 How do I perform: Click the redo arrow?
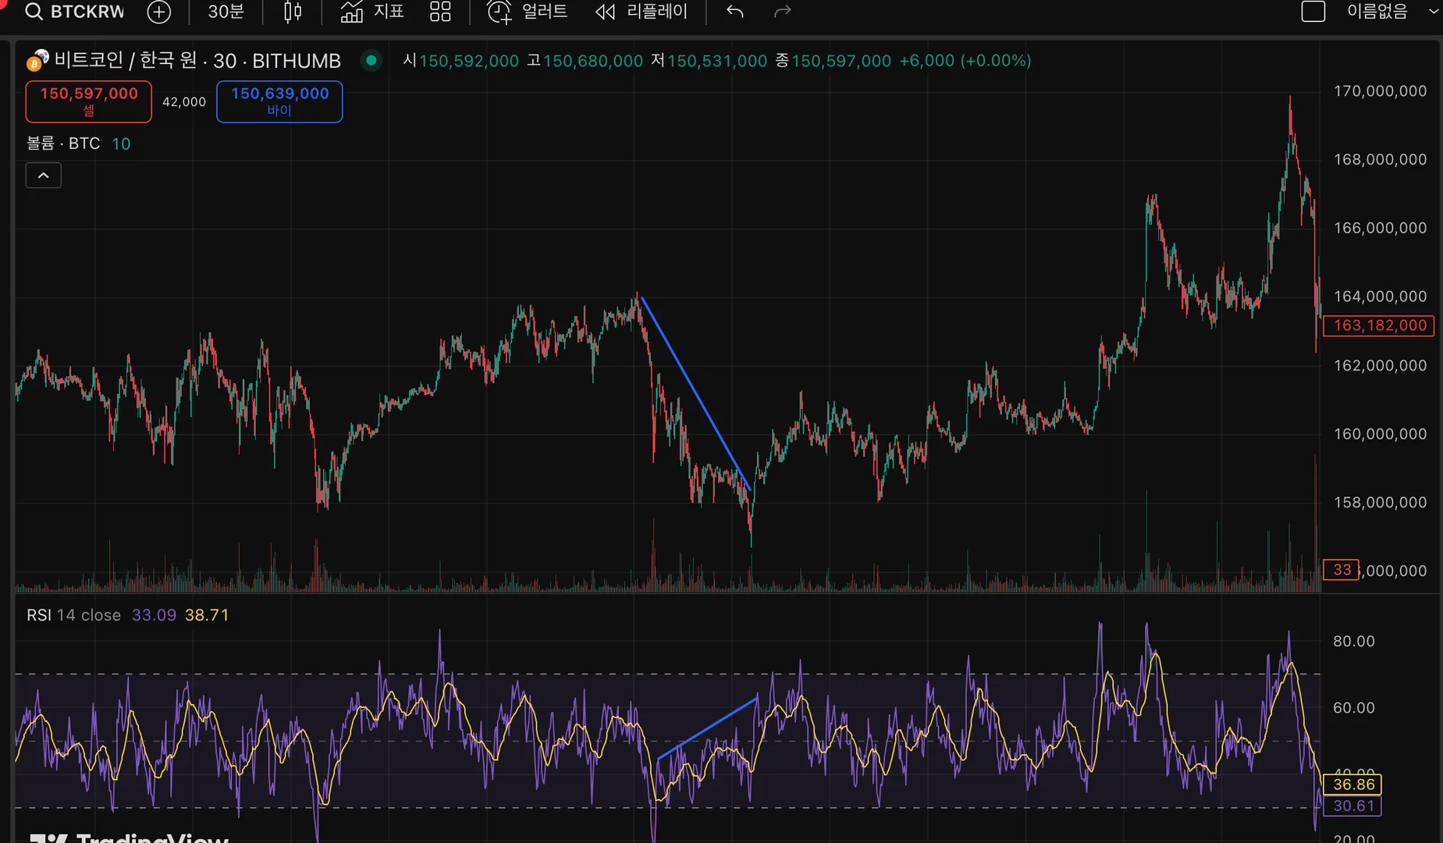click(782, 12)
